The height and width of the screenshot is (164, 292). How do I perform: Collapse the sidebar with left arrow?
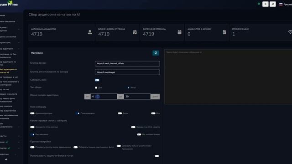tap(6, 159)
